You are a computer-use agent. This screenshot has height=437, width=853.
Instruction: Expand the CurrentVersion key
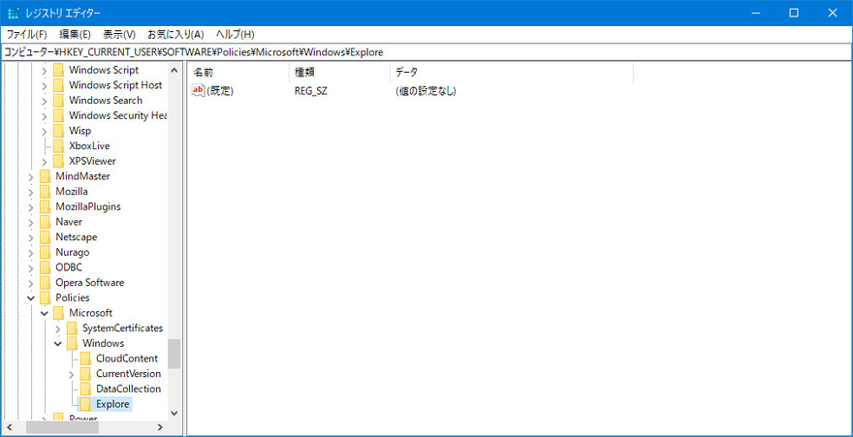tap(72, 374)
